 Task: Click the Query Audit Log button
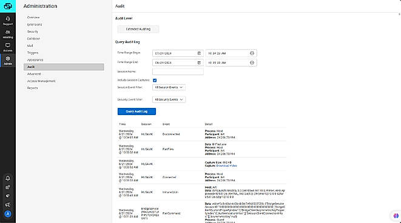[136, 111]
